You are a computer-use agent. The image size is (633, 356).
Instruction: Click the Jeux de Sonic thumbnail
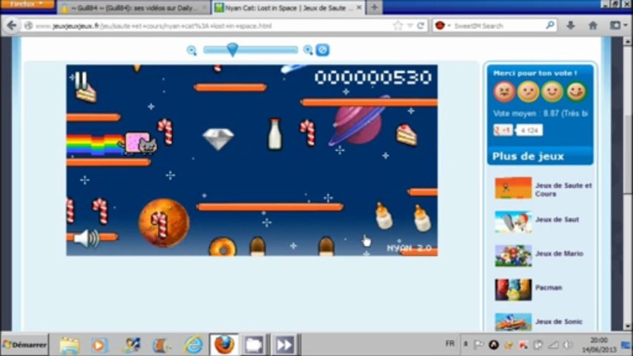pyautogui.click(x=513, y=322)
